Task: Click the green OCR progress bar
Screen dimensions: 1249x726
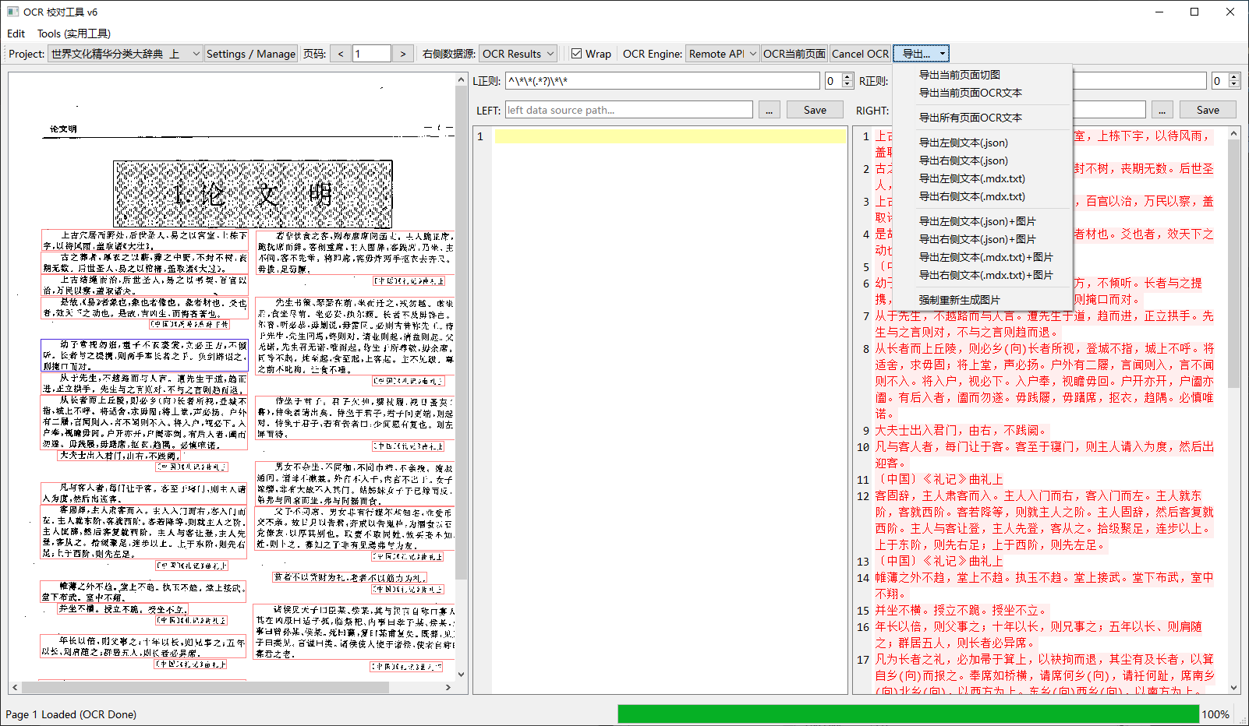Action: pyautogui.click(x=908, y=714)
